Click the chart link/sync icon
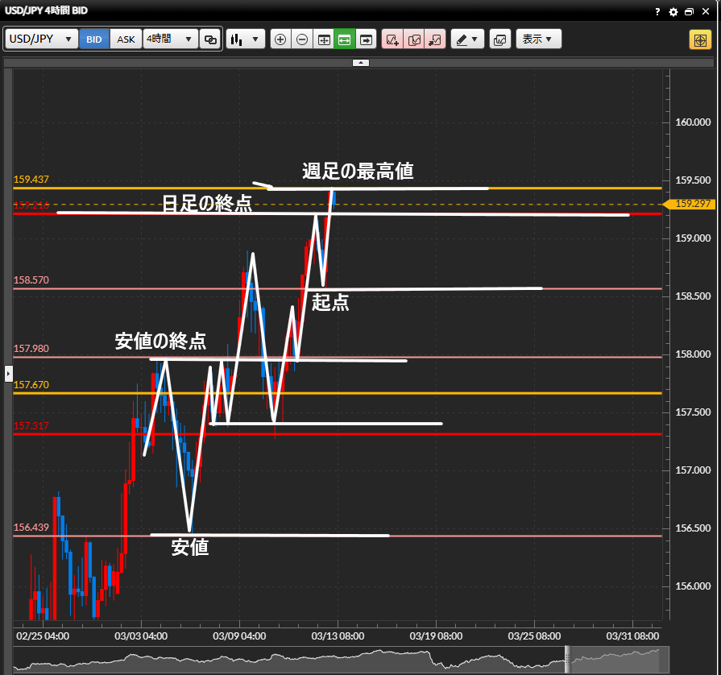 pyautogui.click(x=210, y=39)
